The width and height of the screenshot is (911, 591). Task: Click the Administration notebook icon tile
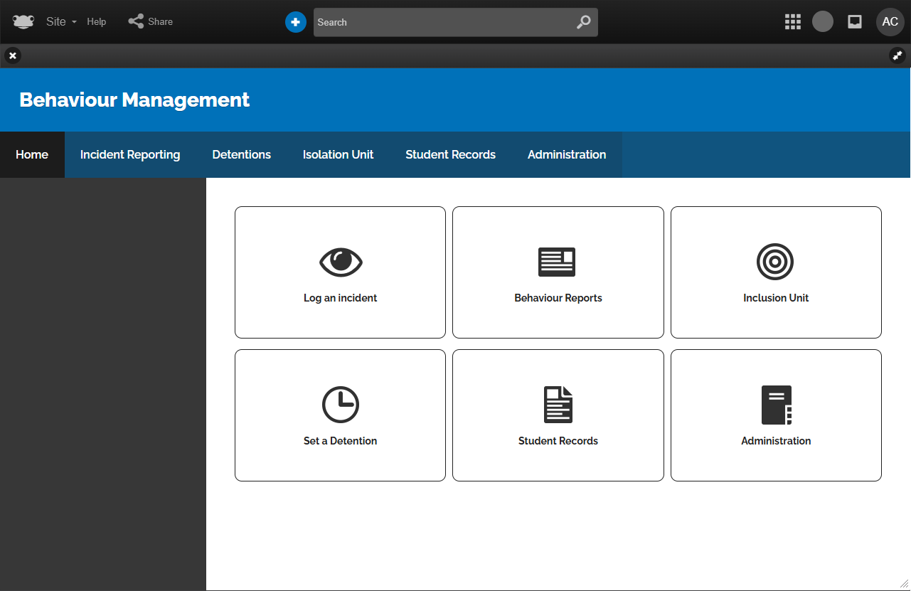[x=776, y=405]
